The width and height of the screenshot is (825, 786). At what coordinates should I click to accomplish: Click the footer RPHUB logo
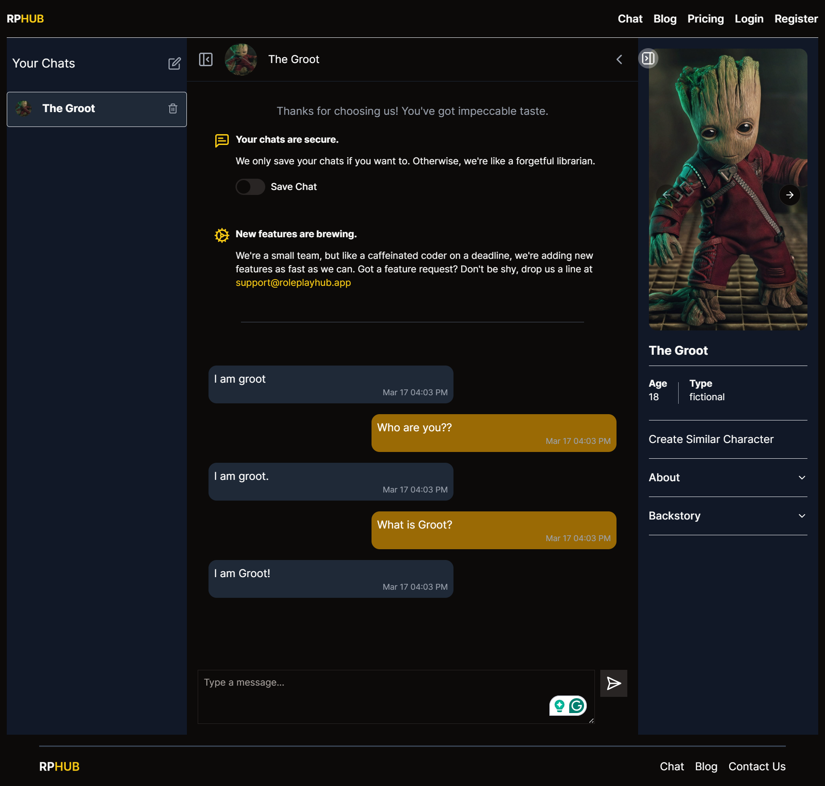coord(59,767)
